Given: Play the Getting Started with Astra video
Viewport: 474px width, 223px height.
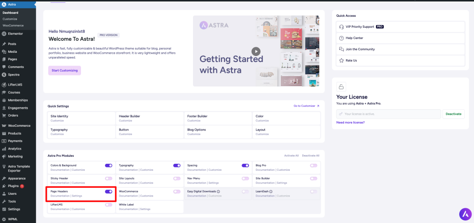Looking at the screenshot, I should click(256, 51).
